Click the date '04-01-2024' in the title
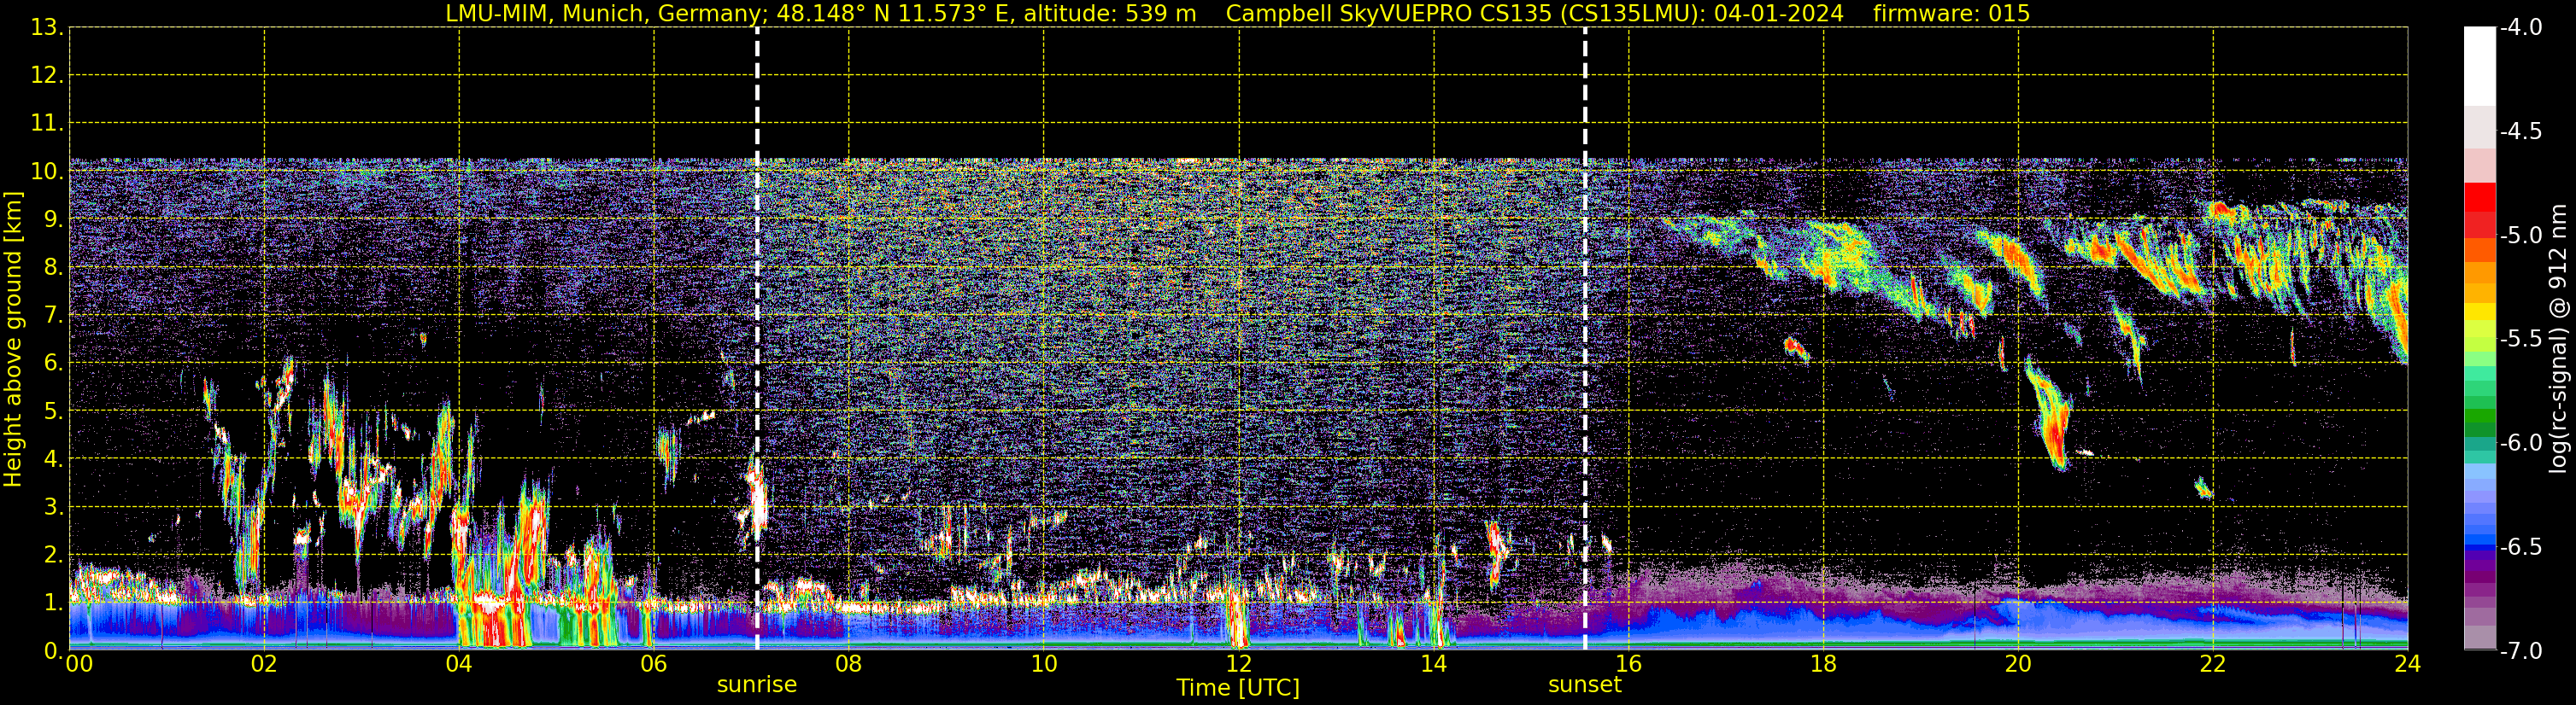The image size is (2576, 705). tap(1780, 13)
